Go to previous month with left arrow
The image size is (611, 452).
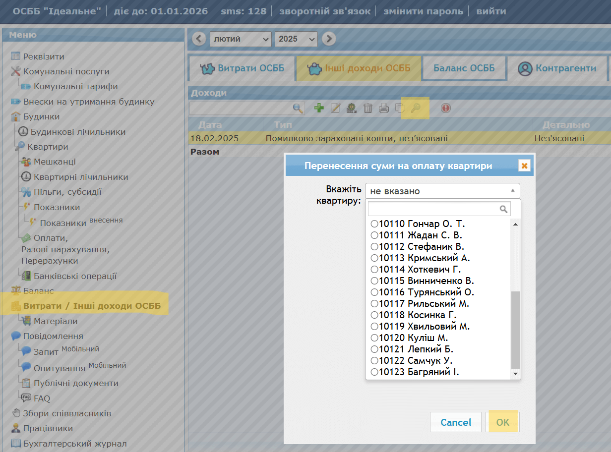[x=199, y=39]
